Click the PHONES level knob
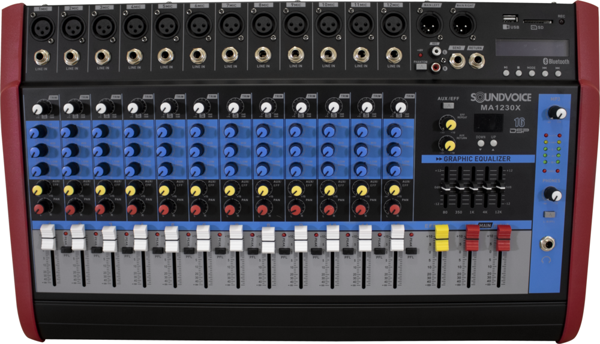600x344 pixels. click(554, 194)
